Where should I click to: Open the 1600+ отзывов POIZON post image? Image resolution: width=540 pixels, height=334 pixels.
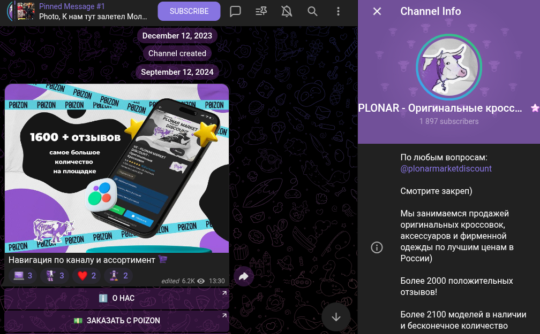point(117,168)
